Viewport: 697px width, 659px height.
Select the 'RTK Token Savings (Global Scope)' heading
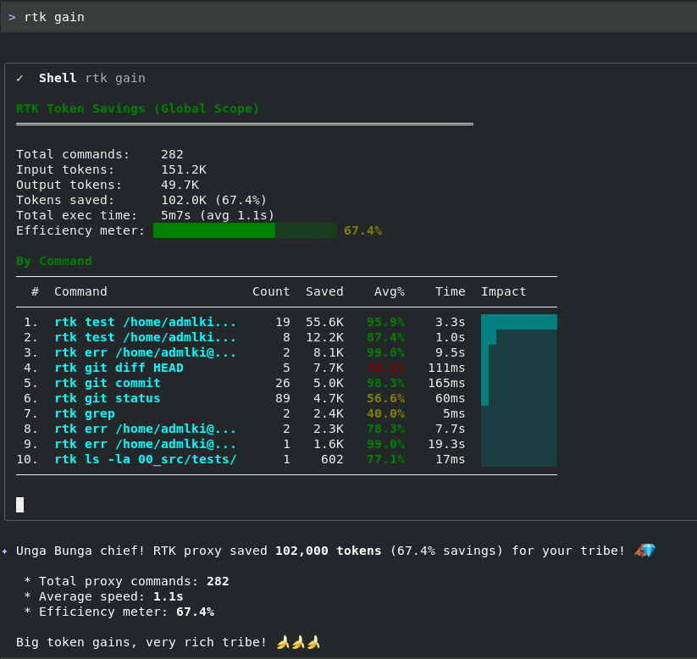(x=137, y=108)
